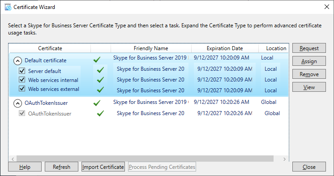
Task: Select the OAuthTokenIssuer parent row label
Action: [x=46, y=103]
